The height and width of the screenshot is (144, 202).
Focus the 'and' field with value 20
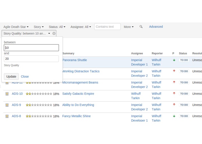(31, 59)
